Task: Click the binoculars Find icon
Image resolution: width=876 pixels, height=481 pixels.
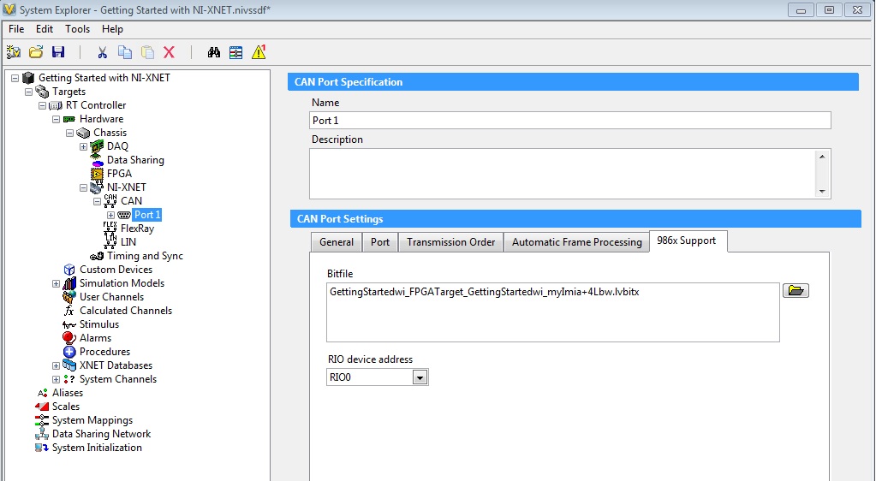Action: [214, 52]
